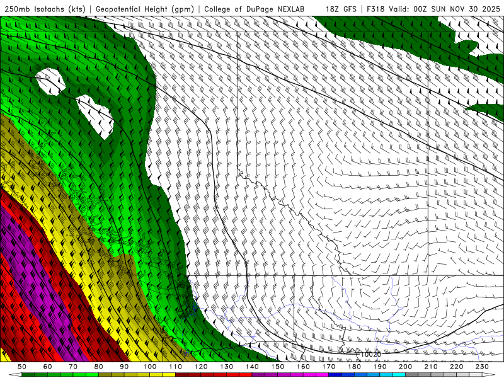Click the '130' legend value

pyautogui.click(x=226, y=367)
